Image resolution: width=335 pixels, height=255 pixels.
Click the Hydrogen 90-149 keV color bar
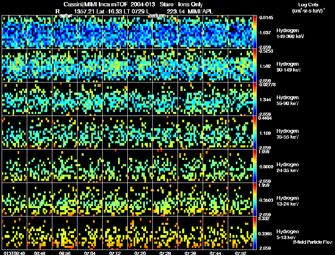pyautogui.click(x=255, y=66)
